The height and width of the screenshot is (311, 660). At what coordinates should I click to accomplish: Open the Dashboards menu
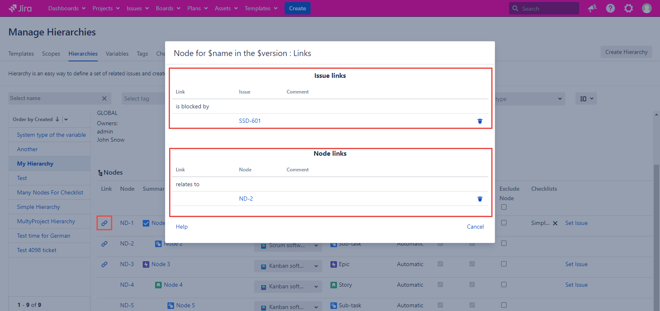[x=67, y=8]
